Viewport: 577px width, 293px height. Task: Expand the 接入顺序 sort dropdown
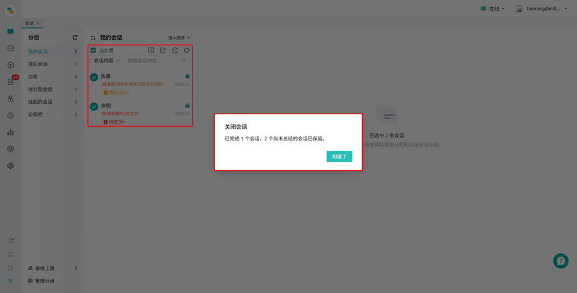point(179,38)
